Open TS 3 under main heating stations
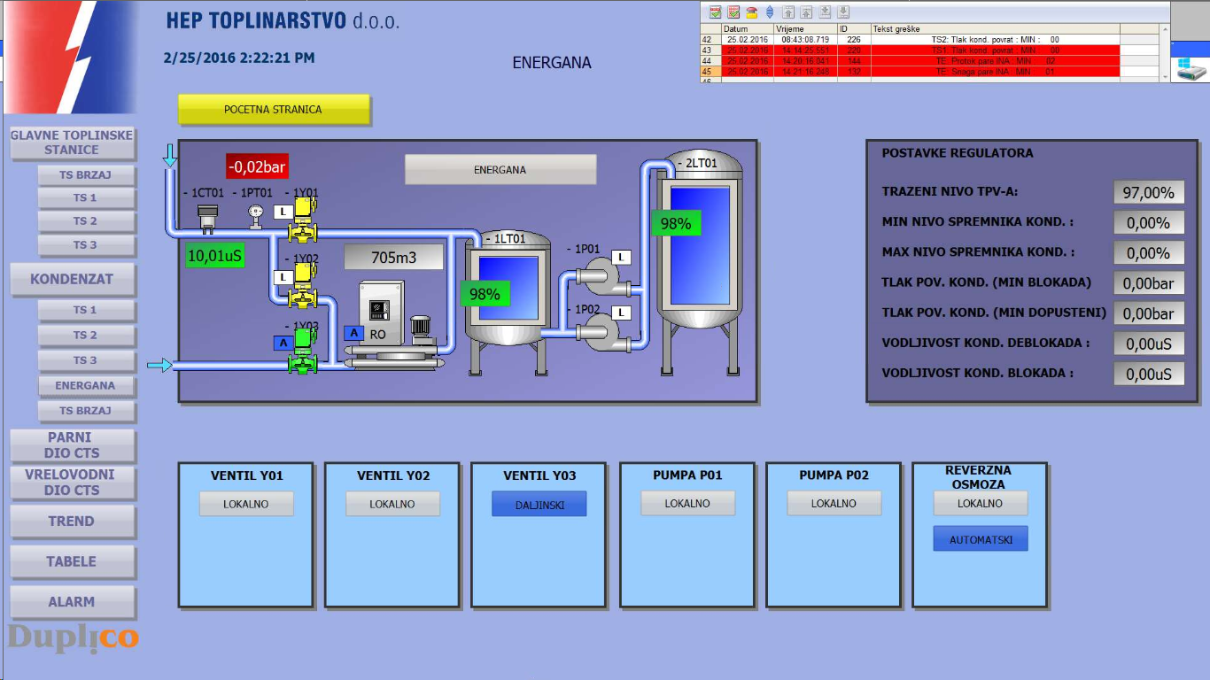 (x=86, y=245)
